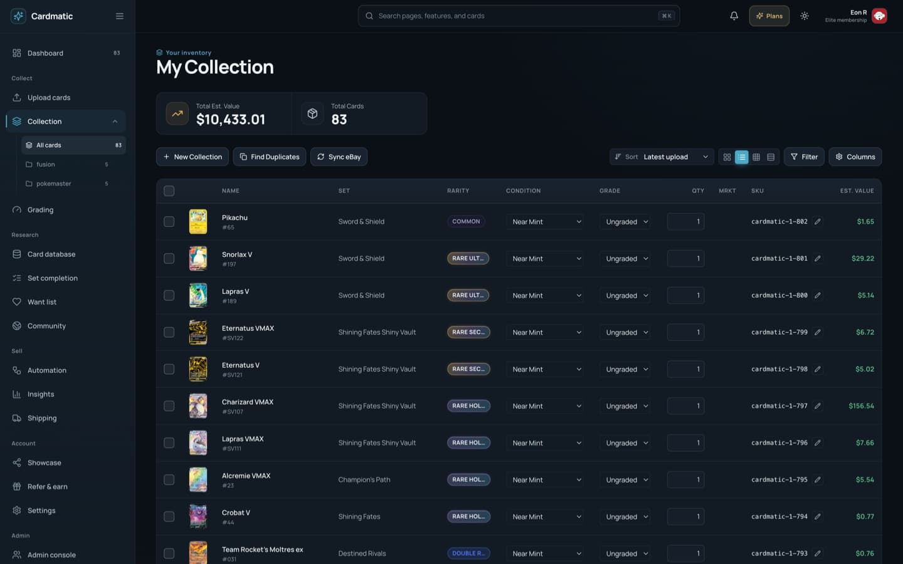Open notifications bell icon

click(x=734, y=16)
